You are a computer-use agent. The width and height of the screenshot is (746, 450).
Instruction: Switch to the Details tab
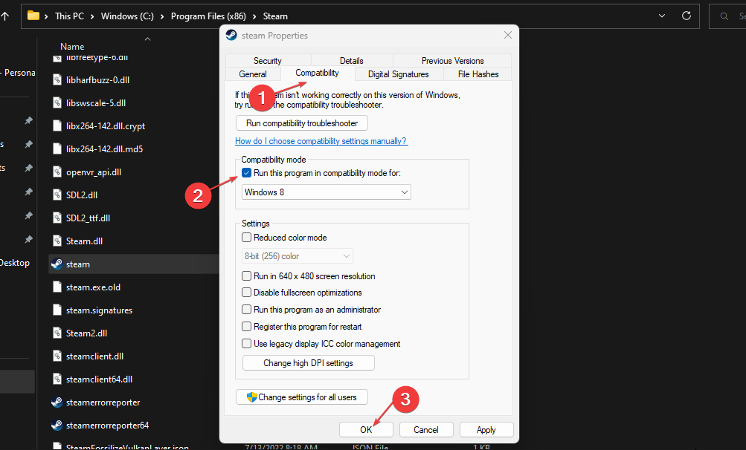pyautogui.click(x=352, y=60)
